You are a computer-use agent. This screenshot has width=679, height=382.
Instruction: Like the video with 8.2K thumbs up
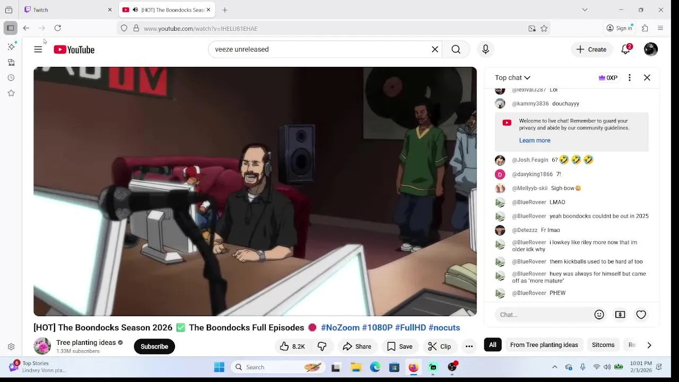(x=292, y=346)
